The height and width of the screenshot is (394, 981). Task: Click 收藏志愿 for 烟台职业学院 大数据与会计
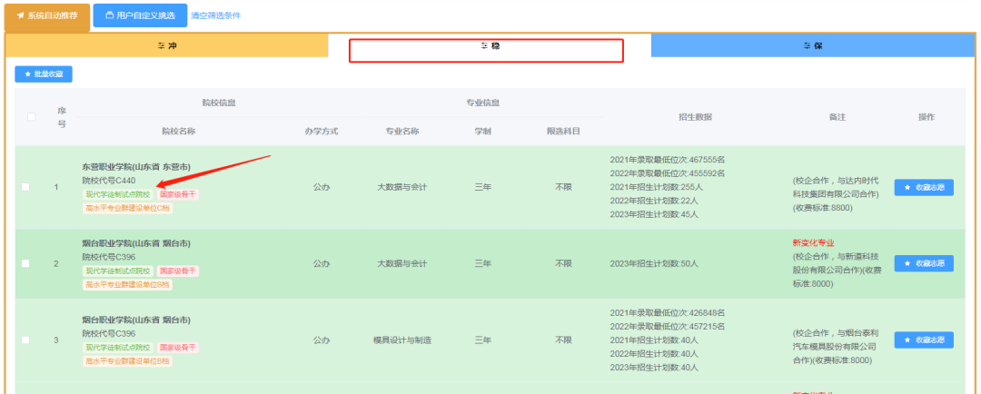[x=923, y=263]
